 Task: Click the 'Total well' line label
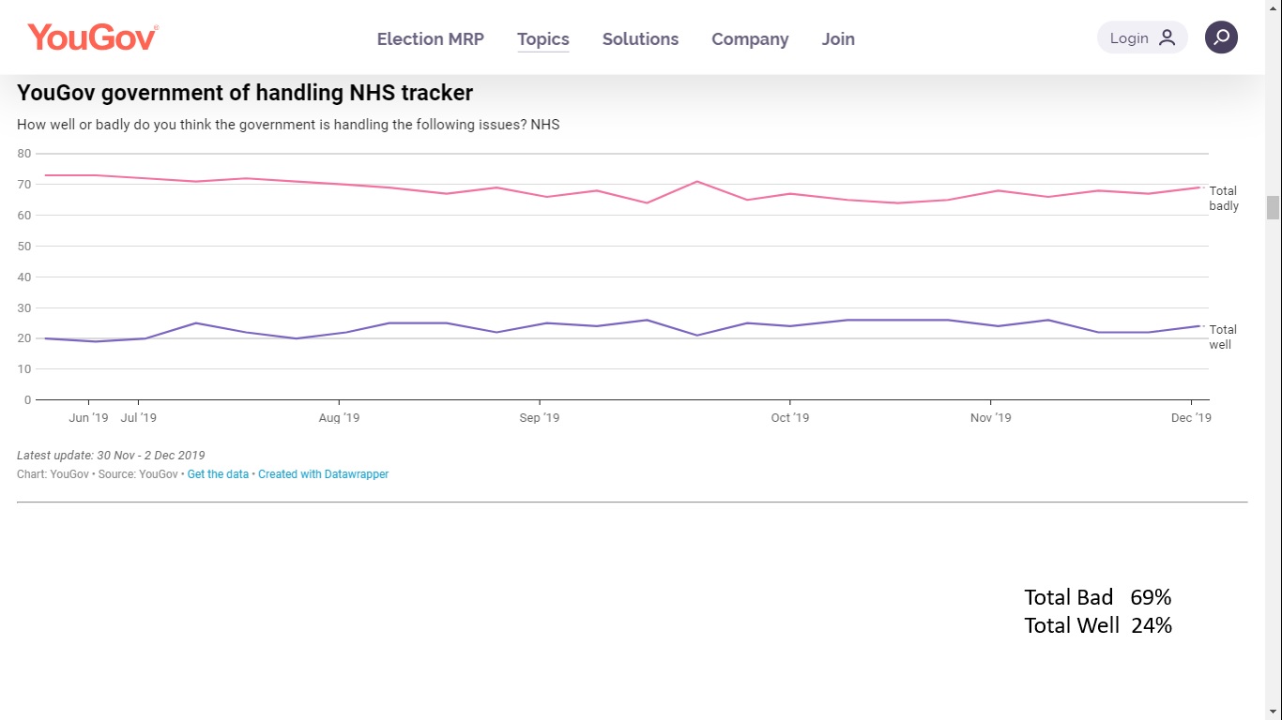[x=1223, y=337]
